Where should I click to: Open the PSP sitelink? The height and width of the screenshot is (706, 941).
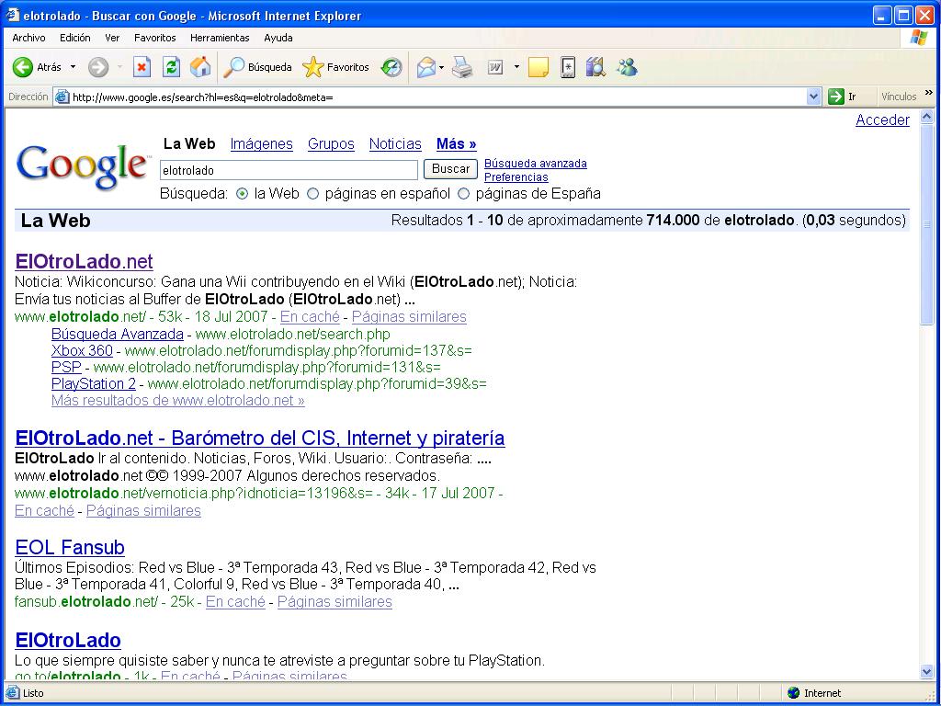click(66, 367)
